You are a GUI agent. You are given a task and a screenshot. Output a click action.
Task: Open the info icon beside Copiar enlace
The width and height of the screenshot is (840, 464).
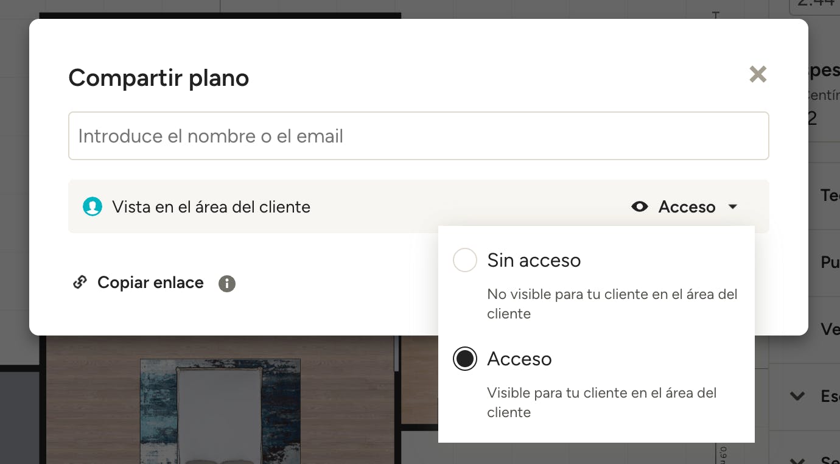[227, 283]
